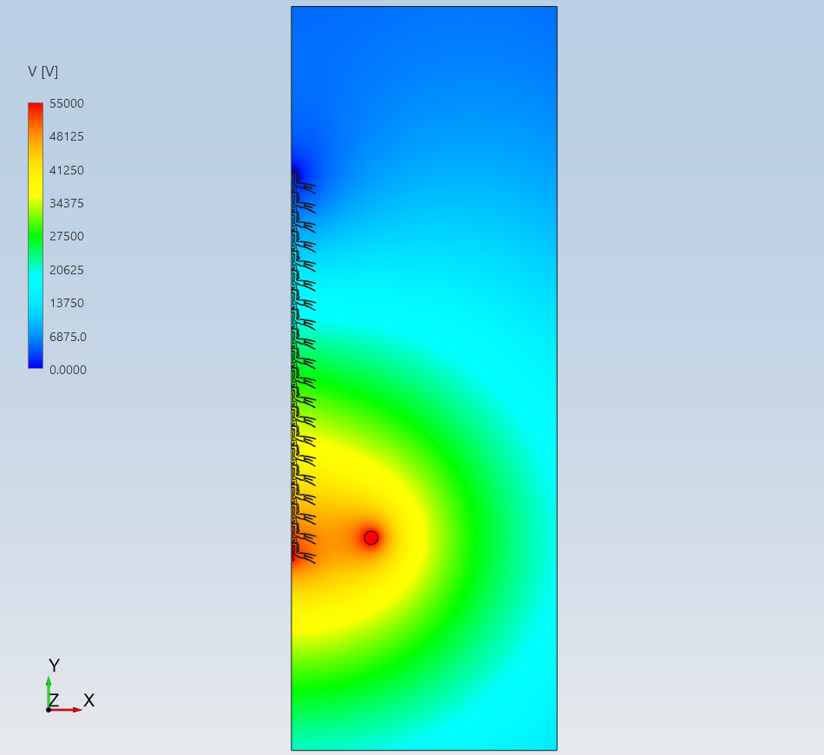Click the legend value 27500
The height and width of the screenshot is (755, 824).
tap(67, 236)
